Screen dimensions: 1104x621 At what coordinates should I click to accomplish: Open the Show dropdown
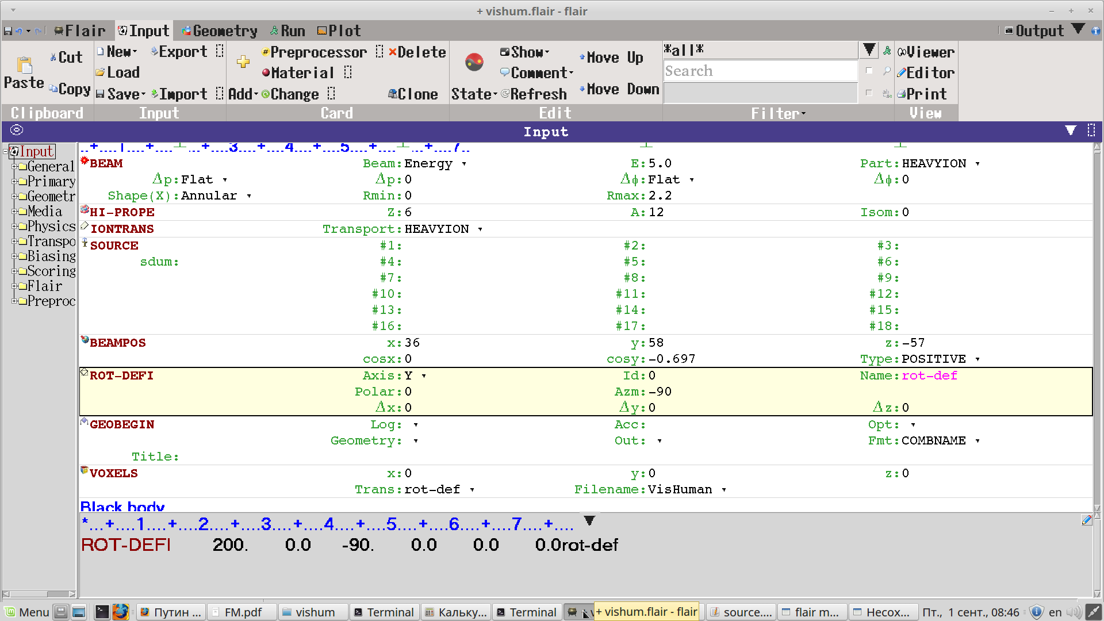point(525,52)
